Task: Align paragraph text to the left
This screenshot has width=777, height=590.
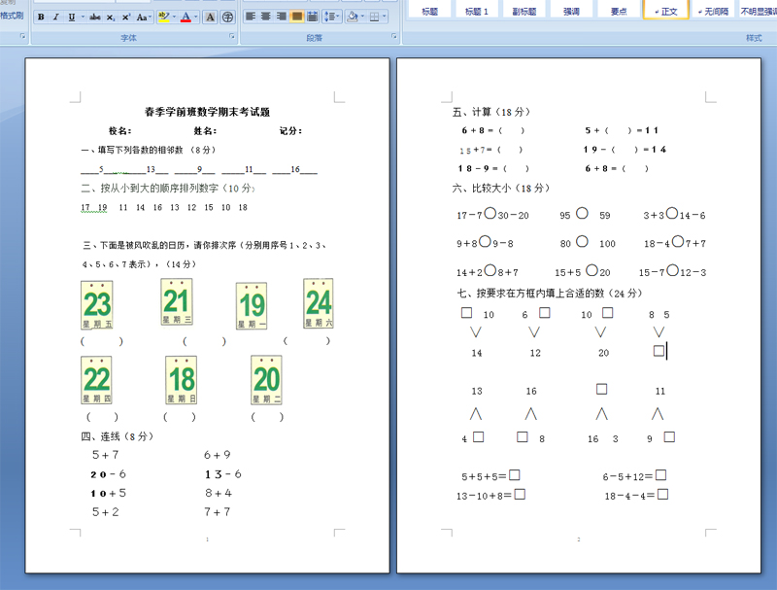Action: click(251, 17)
